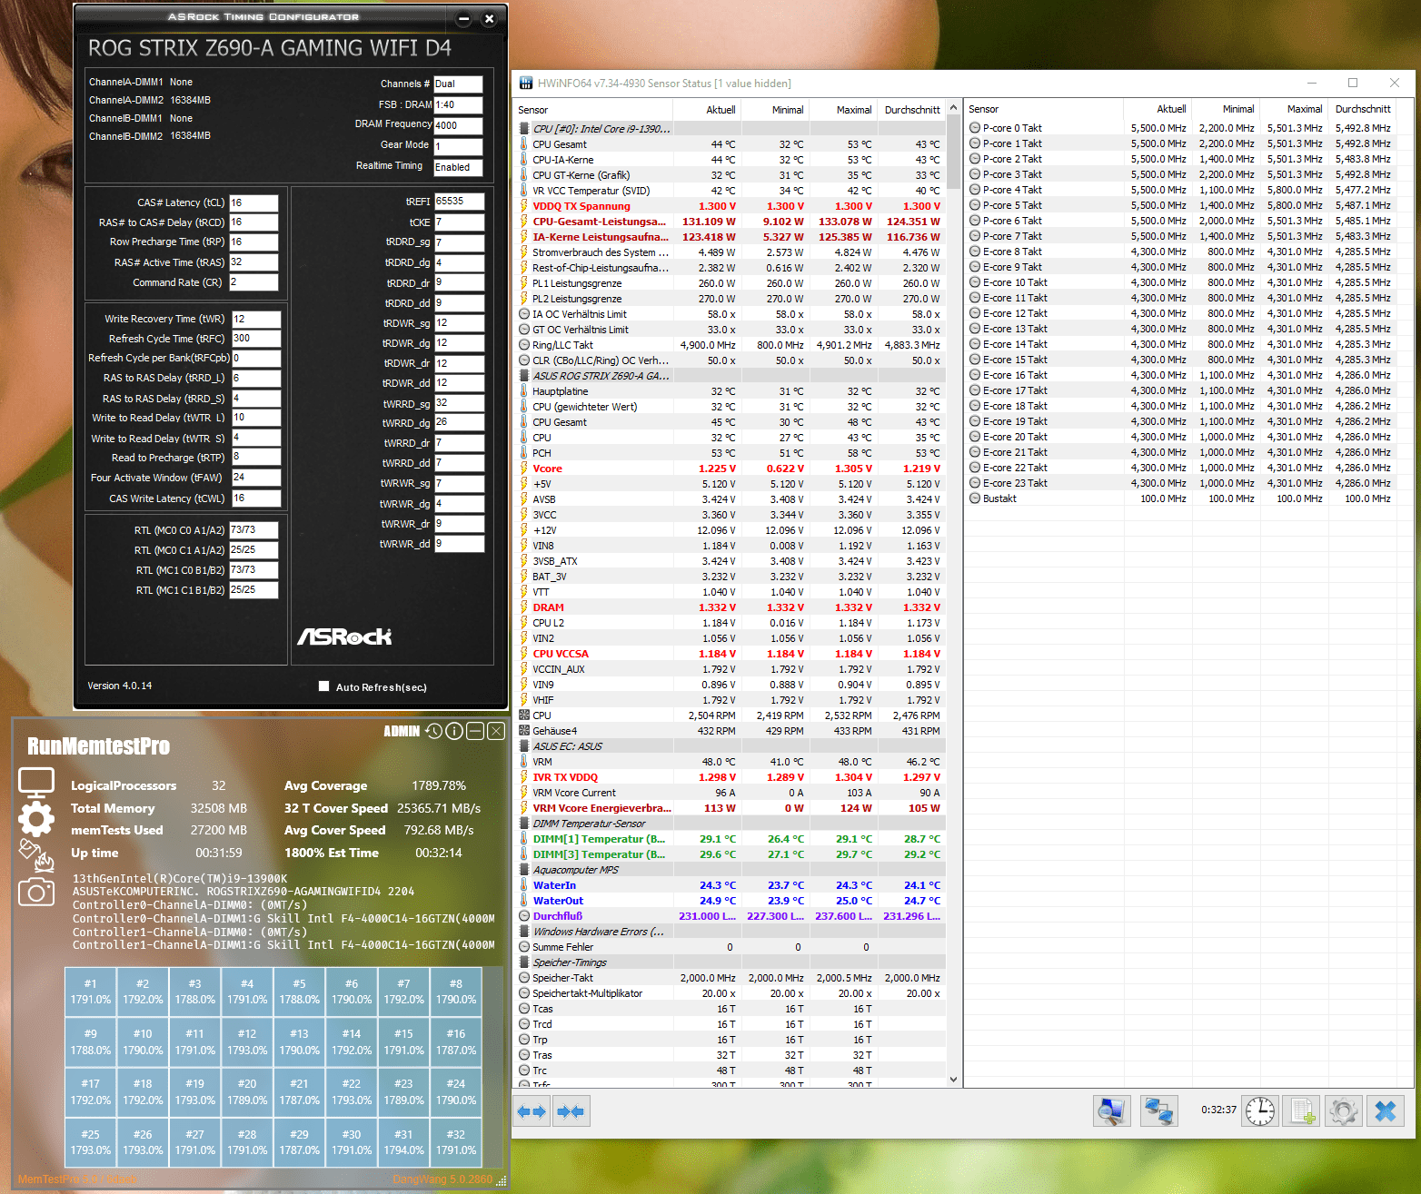Click Sensor column header in right pane
Viewport: 1421px width, 1194px height.
click(x=1044, y=109)
